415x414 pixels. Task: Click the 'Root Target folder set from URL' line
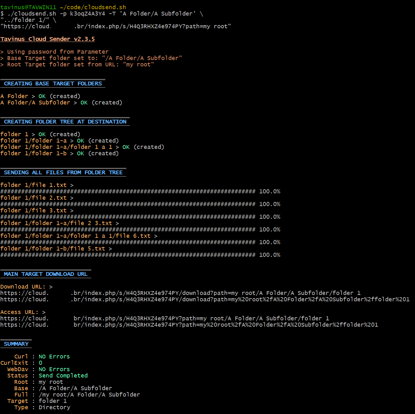(77, 64)
